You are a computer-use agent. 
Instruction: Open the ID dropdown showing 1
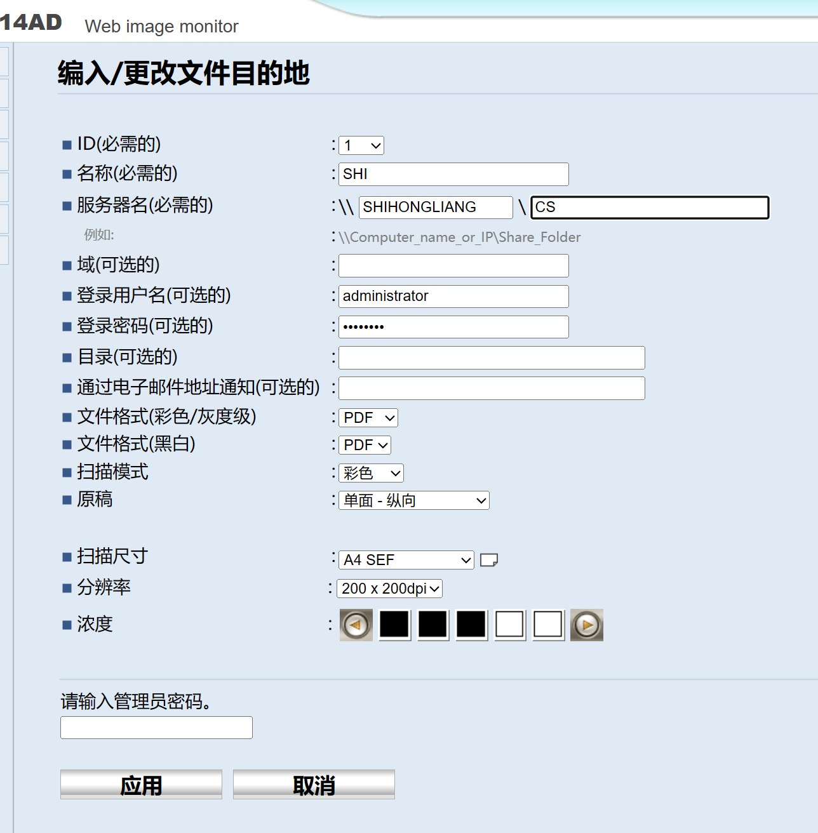coord(361,145)
